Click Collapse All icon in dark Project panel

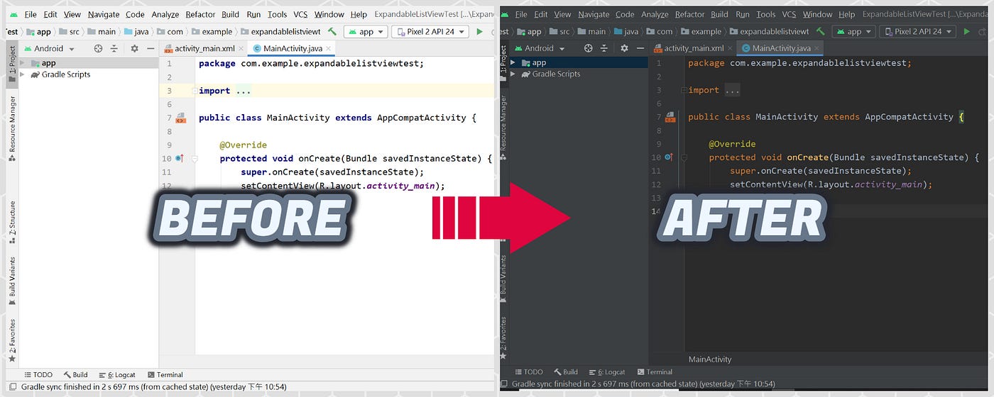coord(605,48)
